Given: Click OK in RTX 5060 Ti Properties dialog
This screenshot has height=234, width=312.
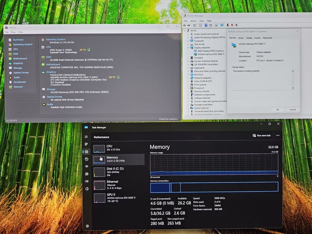Looking at the screenshot, I should 278,110.
